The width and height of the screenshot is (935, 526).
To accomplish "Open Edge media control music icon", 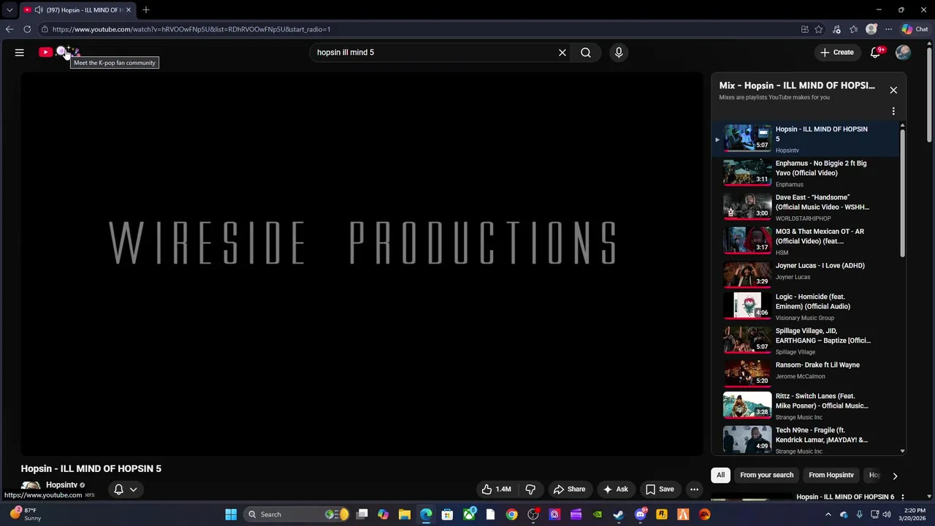I will pos(836,29).
